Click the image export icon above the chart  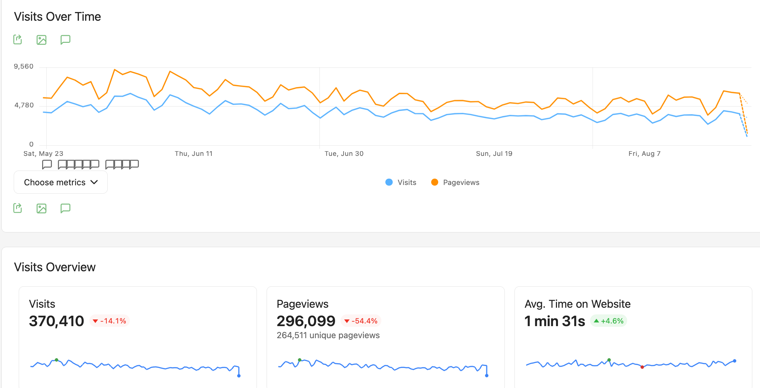[x=41, y=40]
